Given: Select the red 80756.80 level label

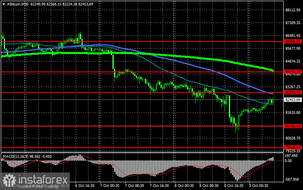Looking at the screenshot, I should coord(293,126).
